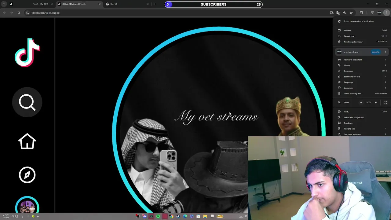The image size is (391, 220).
Task: Choose New tab from the Chrome menu
Action: (362, 31)
